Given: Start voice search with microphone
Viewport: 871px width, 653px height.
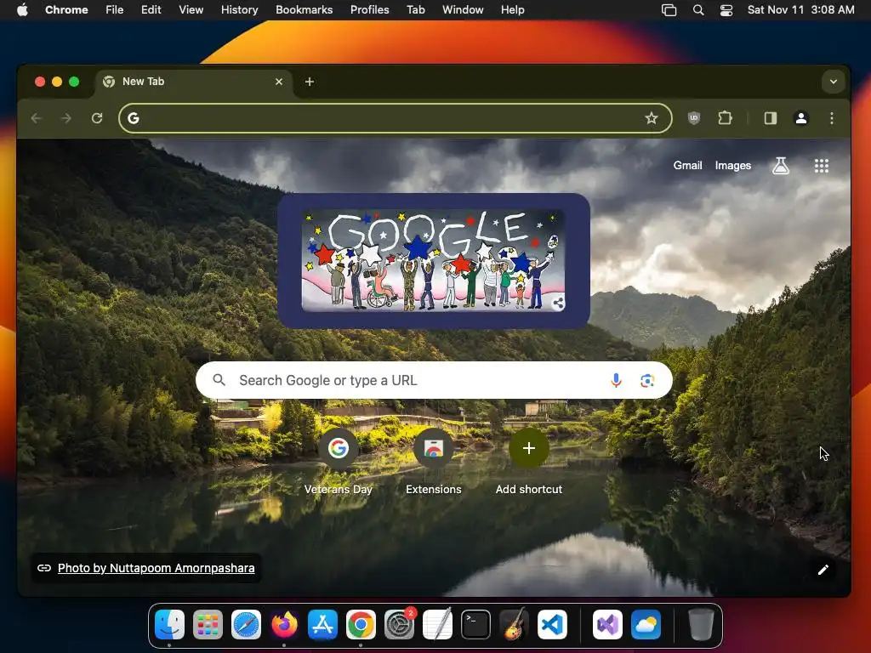Looking at the screenshot, I should (616, 380).
